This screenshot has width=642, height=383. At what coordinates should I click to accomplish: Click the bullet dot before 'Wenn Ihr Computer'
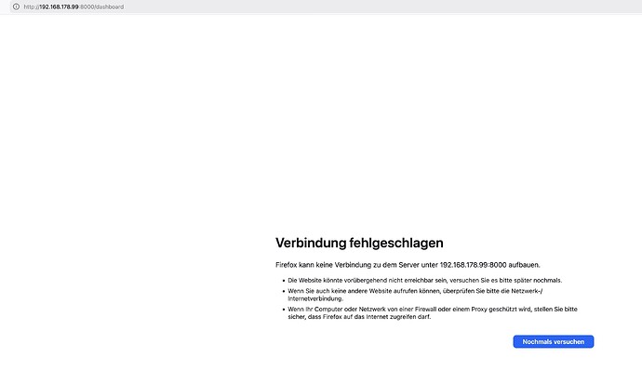pyautogui.click(x=282, y=308)
